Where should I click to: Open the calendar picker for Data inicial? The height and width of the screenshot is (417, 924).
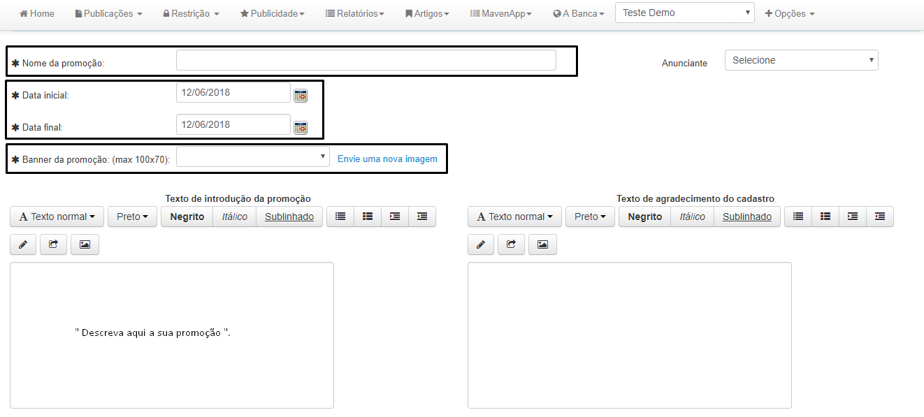301,96
